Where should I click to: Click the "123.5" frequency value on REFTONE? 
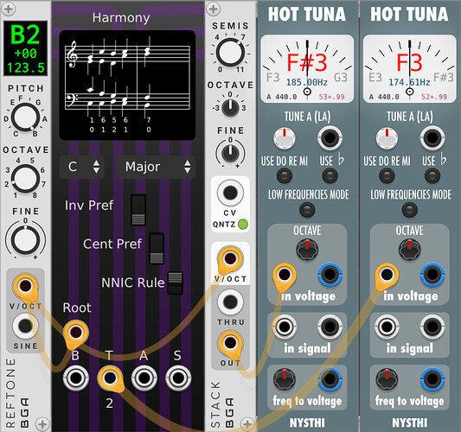[x=26, y=68]
